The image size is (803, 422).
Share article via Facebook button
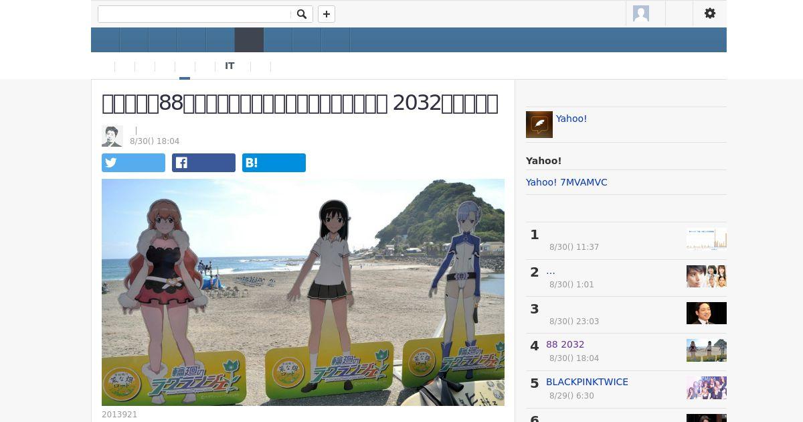pyautogui.click(x=203, y=163)
